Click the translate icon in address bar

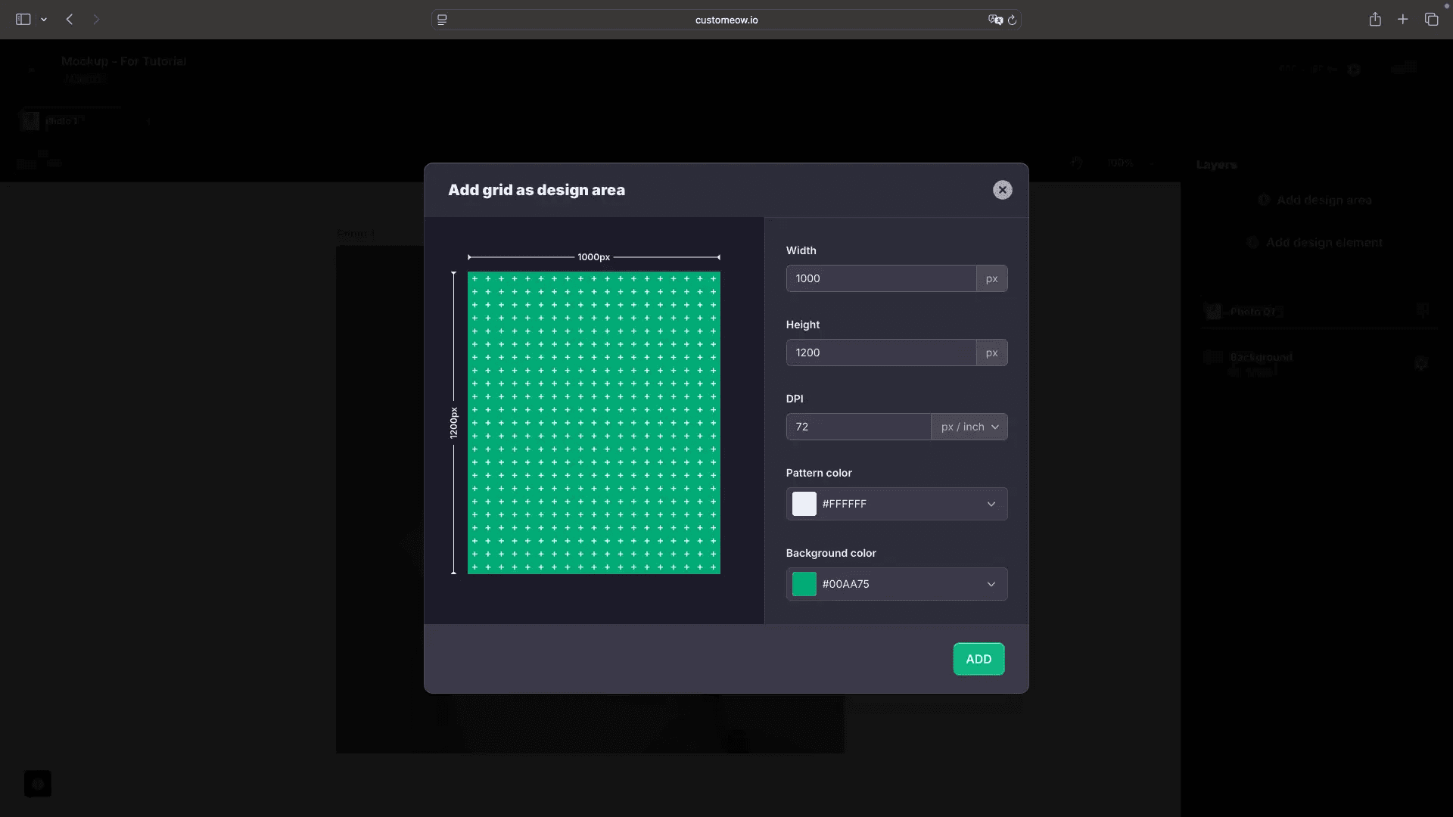(x=994, y=20)
